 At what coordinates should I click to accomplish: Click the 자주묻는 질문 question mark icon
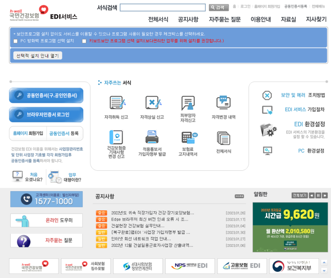point(24,241)
